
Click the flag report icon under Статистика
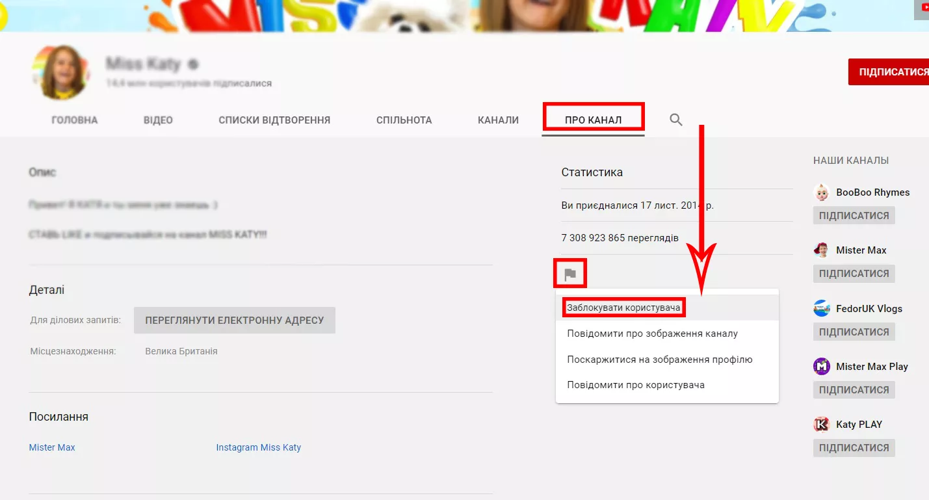pos(570,274)
